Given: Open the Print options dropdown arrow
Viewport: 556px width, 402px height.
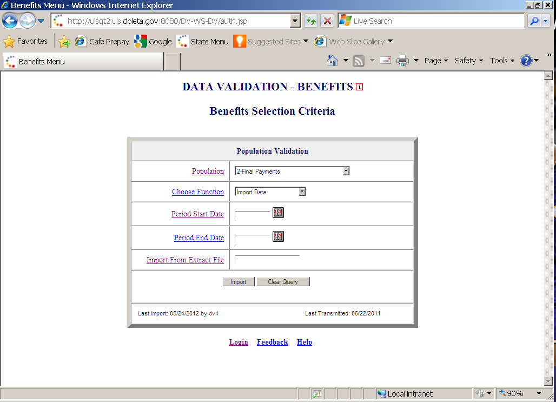Looking at the screenshot, I should pos(416,61).
